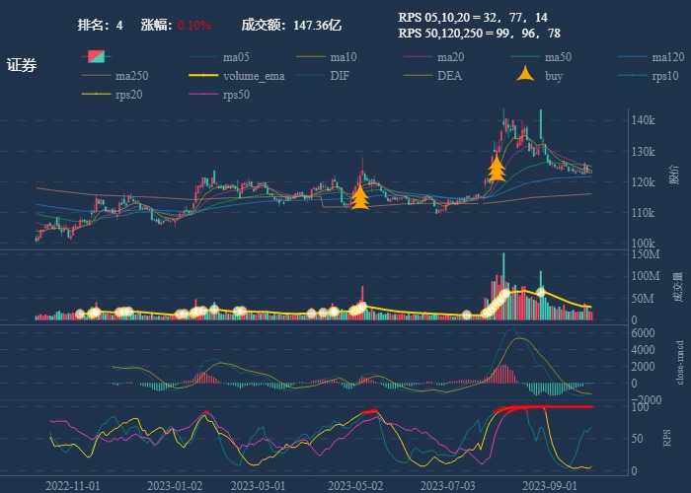691x493 pixels.
Task: Toggle the candlestick series legend icon
Action: (96, 57)
